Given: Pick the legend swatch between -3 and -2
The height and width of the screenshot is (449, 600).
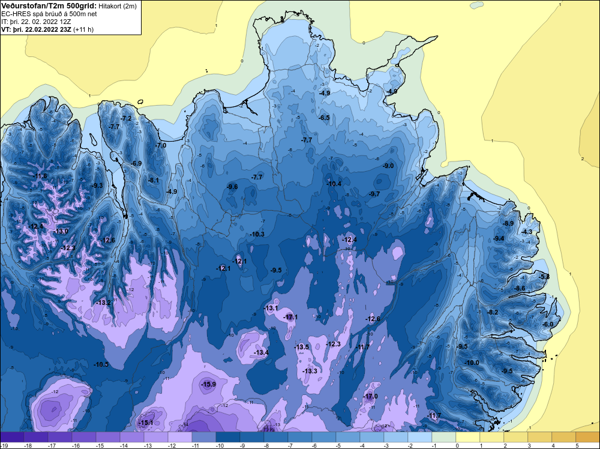Looking at the screenshot, I should point(396,437).
